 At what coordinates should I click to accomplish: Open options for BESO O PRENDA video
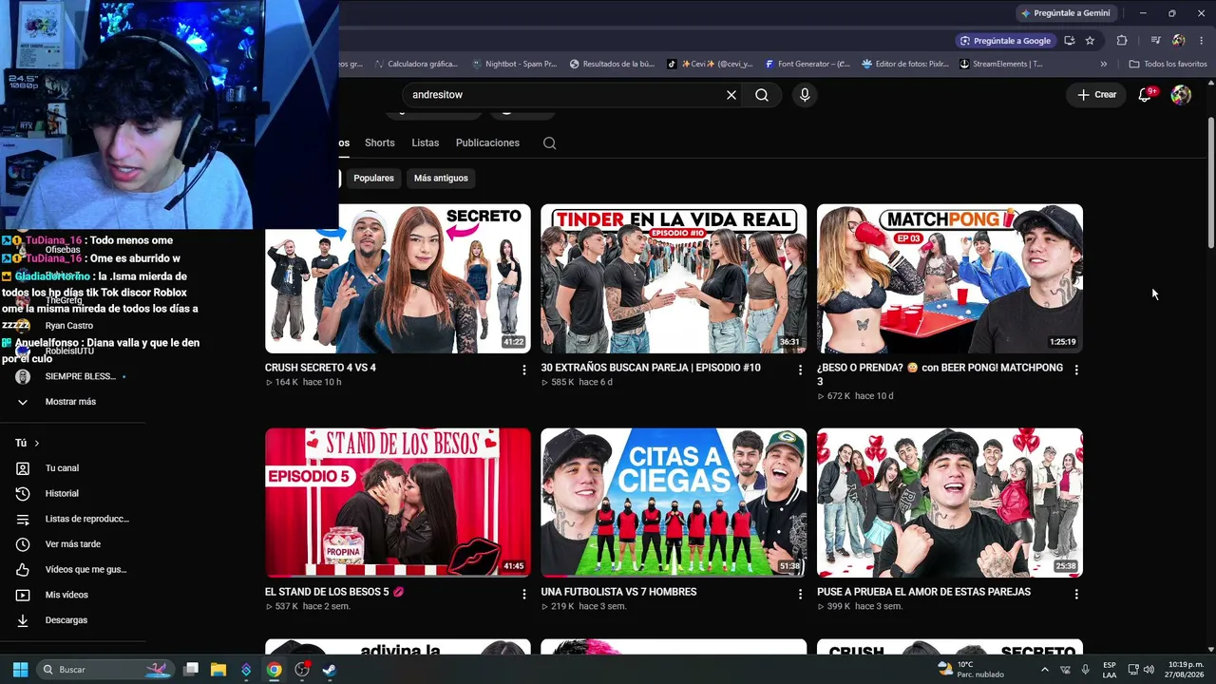point(1076,370)
